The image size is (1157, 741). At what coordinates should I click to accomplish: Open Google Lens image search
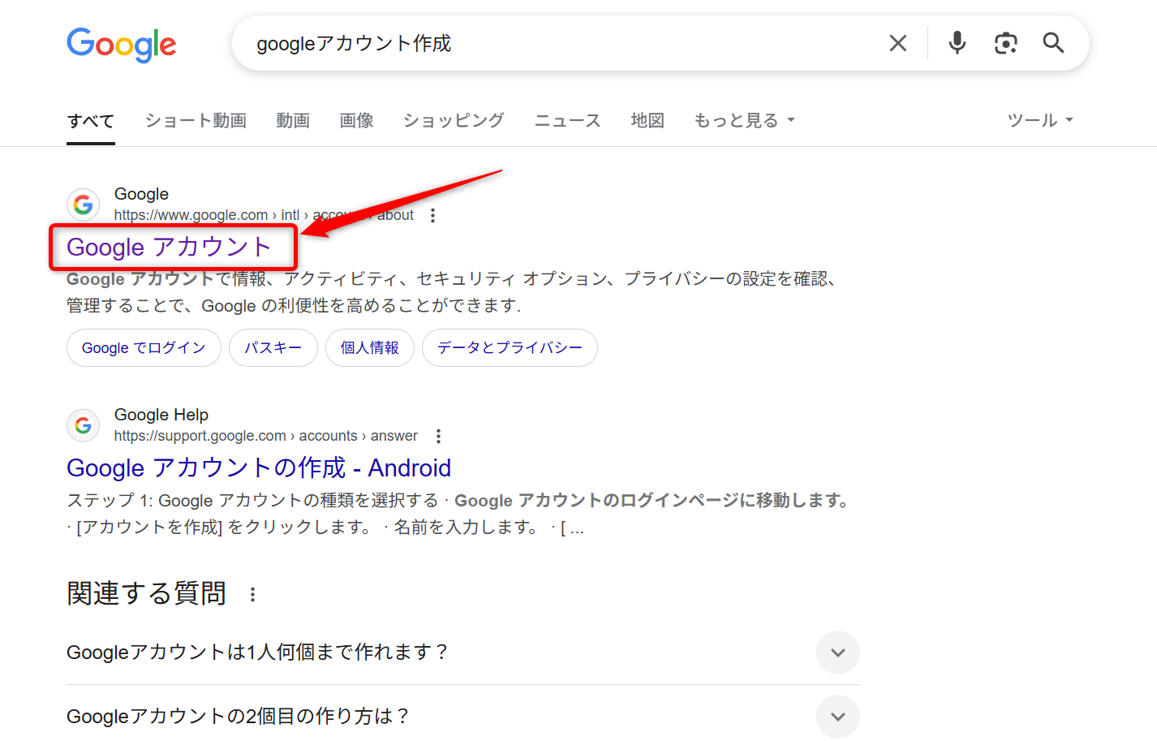[x=1006, y=43]
